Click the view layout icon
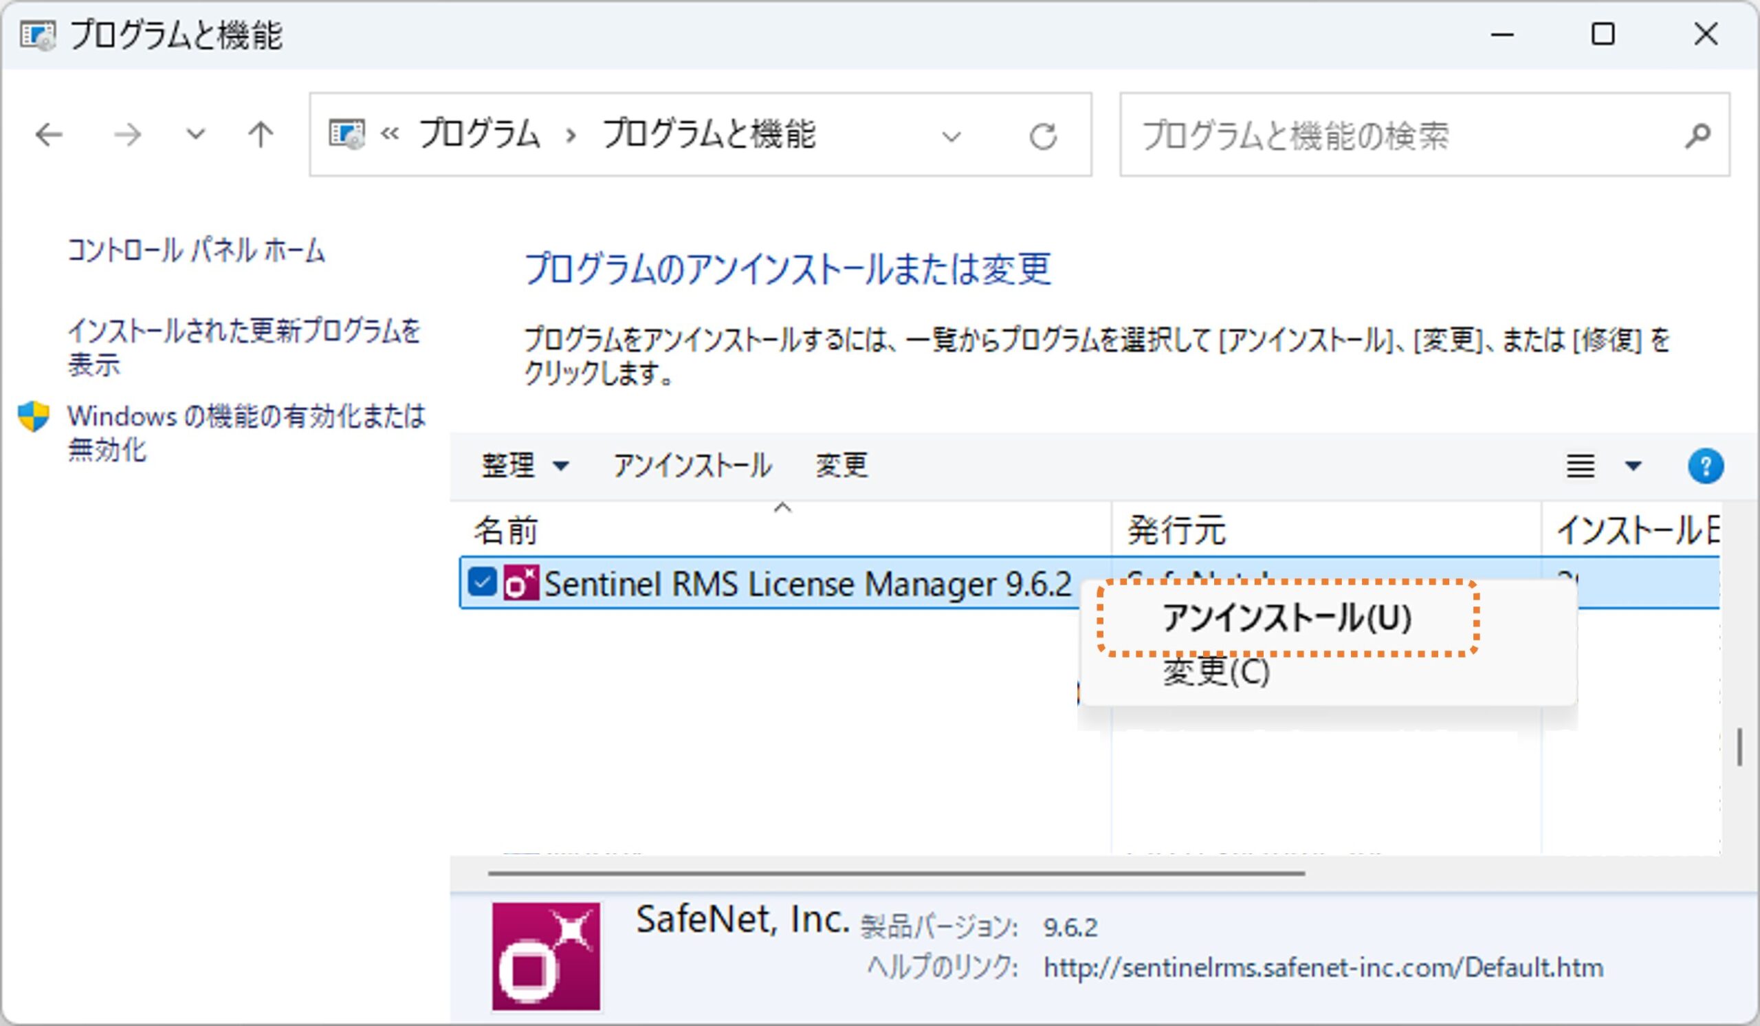The width and height of the screenshot is (1760, 1026). 1580,466
